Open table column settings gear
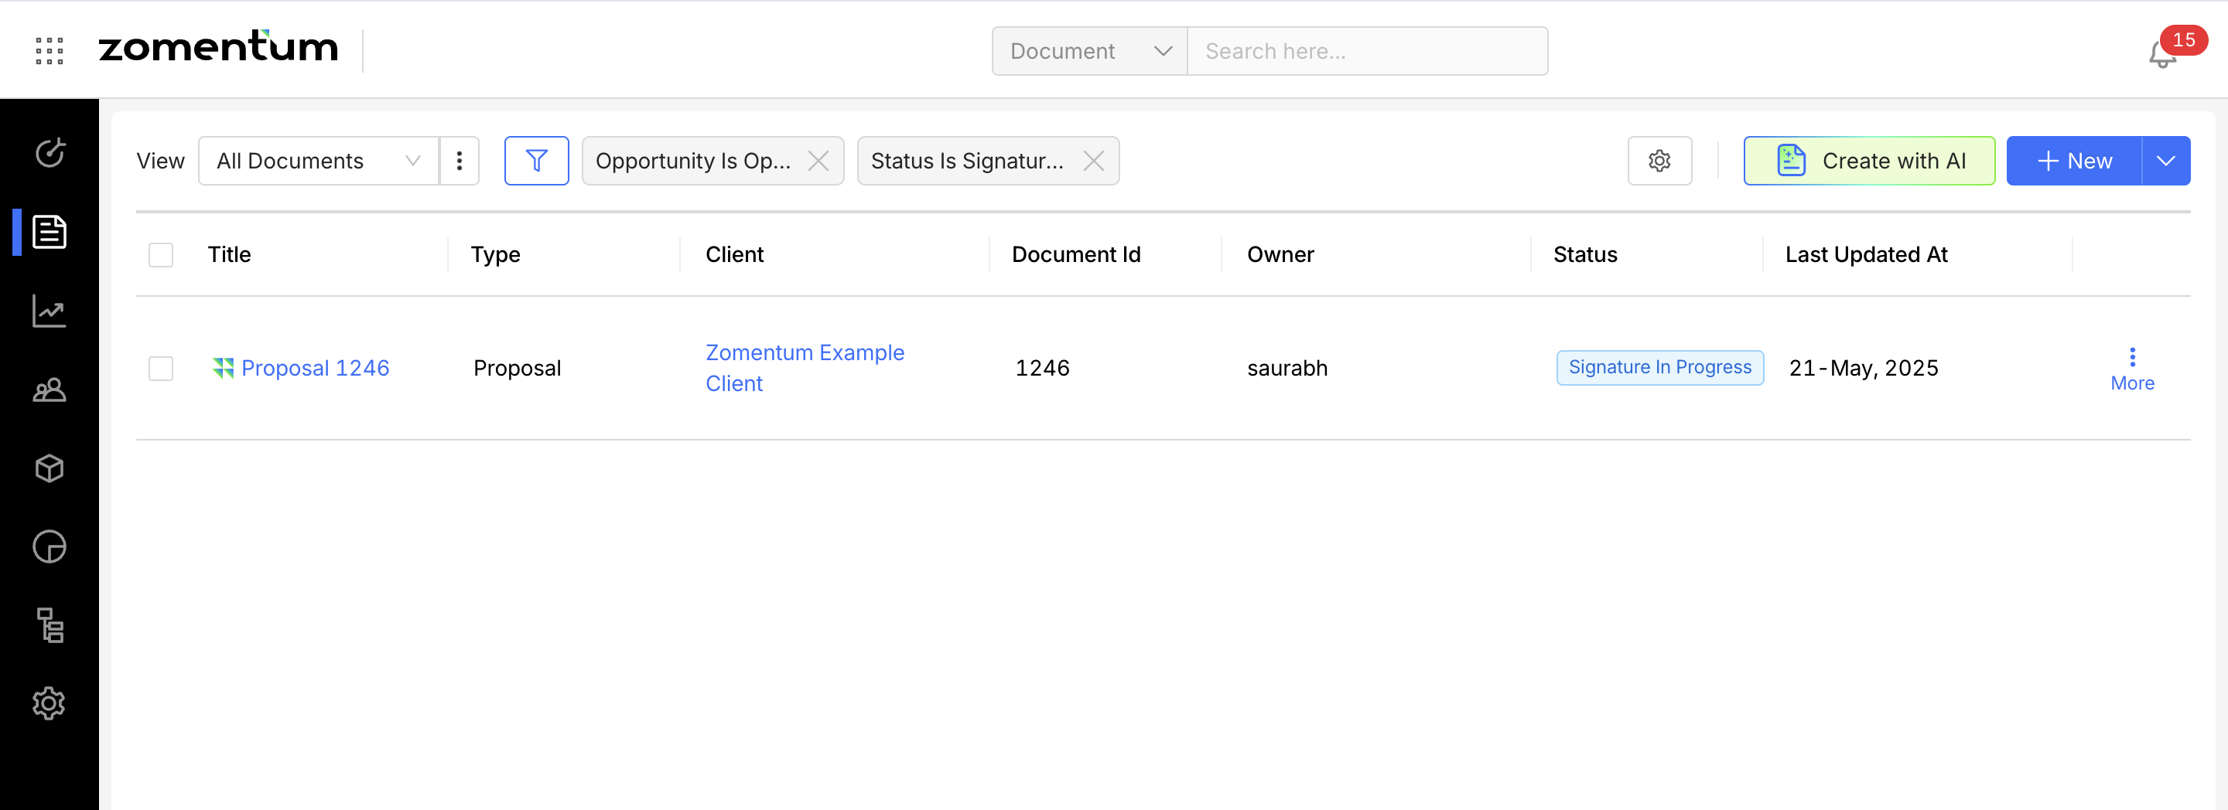Viewport: 2228px width, 810px height. pyautogui.click(x=1659, y=161)
